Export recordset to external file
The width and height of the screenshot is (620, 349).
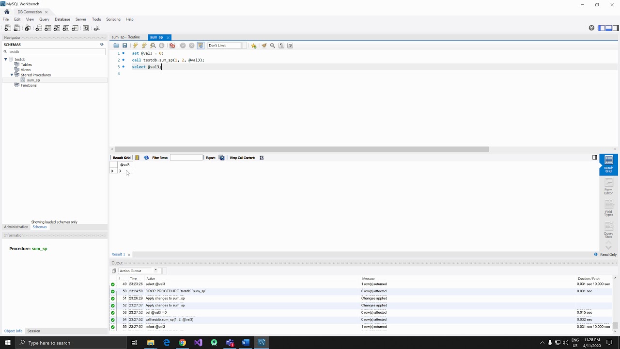(222, 158)
